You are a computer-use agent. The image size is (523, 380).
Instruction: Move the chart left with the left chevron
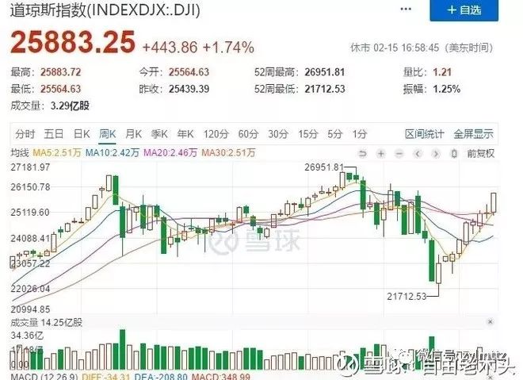418,154
